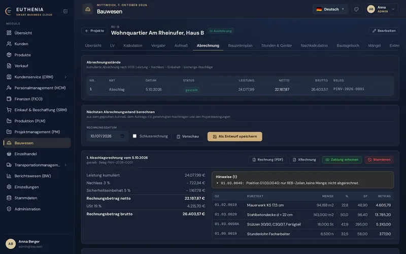
Task: Switch to the Kalkulation tab
Action: 133,45
